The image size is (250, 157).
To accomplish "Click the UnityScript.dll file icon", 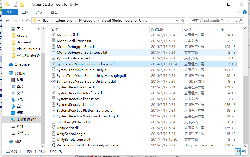I will coord(54,128).
